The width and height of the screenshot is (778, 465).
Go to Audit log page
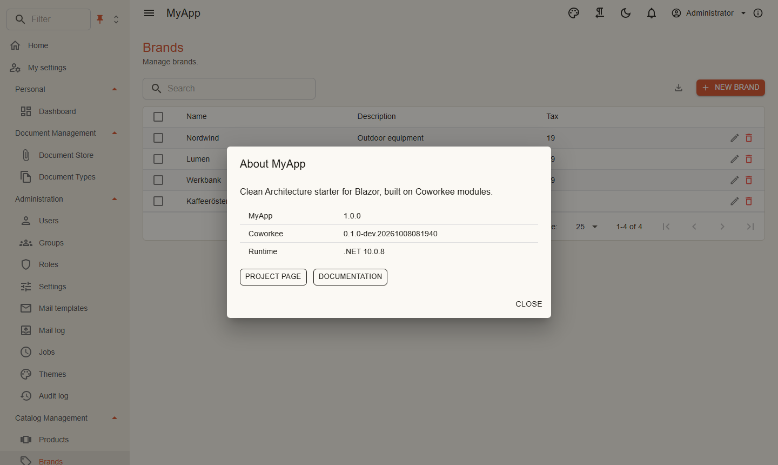tap(65, 396)
